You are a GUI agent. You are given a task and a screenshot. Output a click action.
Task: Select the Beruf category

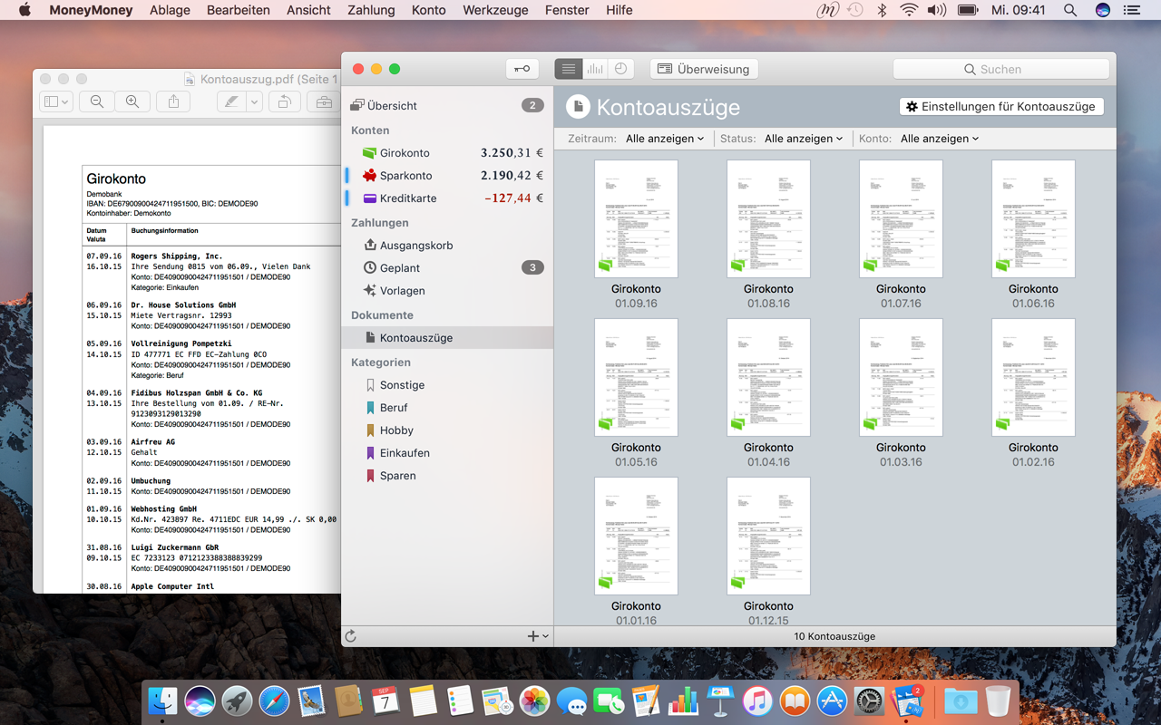click(447, 408)
